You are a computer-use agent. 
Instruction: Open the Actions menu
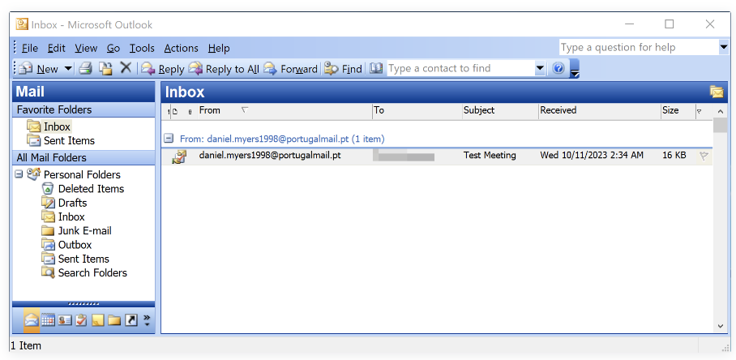coord(182,49)
